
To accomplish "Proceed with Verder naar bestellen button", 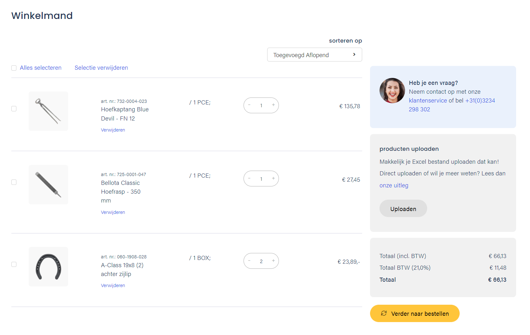I will coord(415,314).
